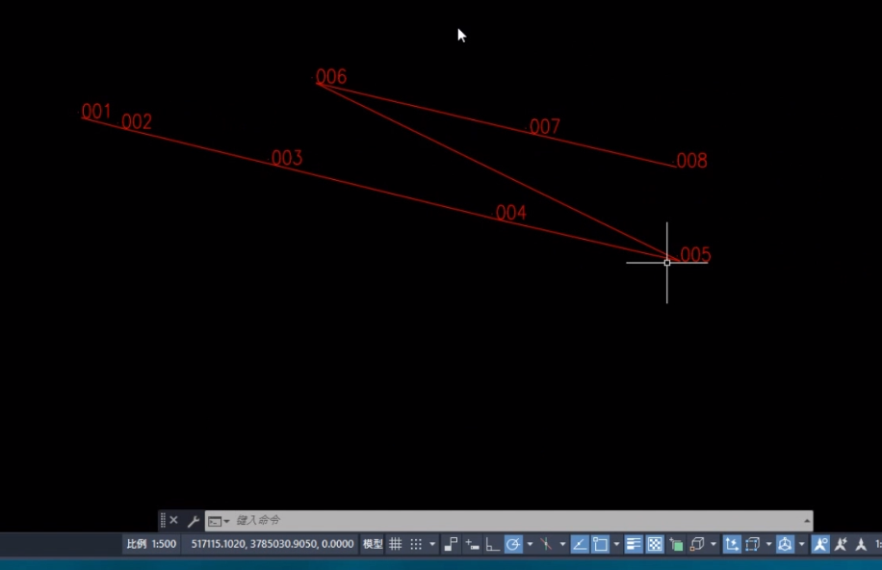Toggle Ortho mode in status bar
Viewport: 882px width, 570px height.
click(x=492, y=544)
